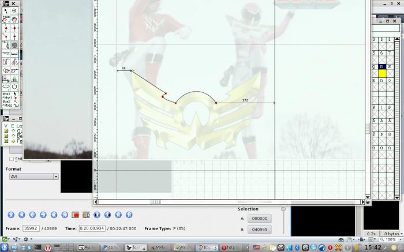The image size is (404, 252).
Task: Select the Pointer tool in FontForge palette
Action: (6, 11)
